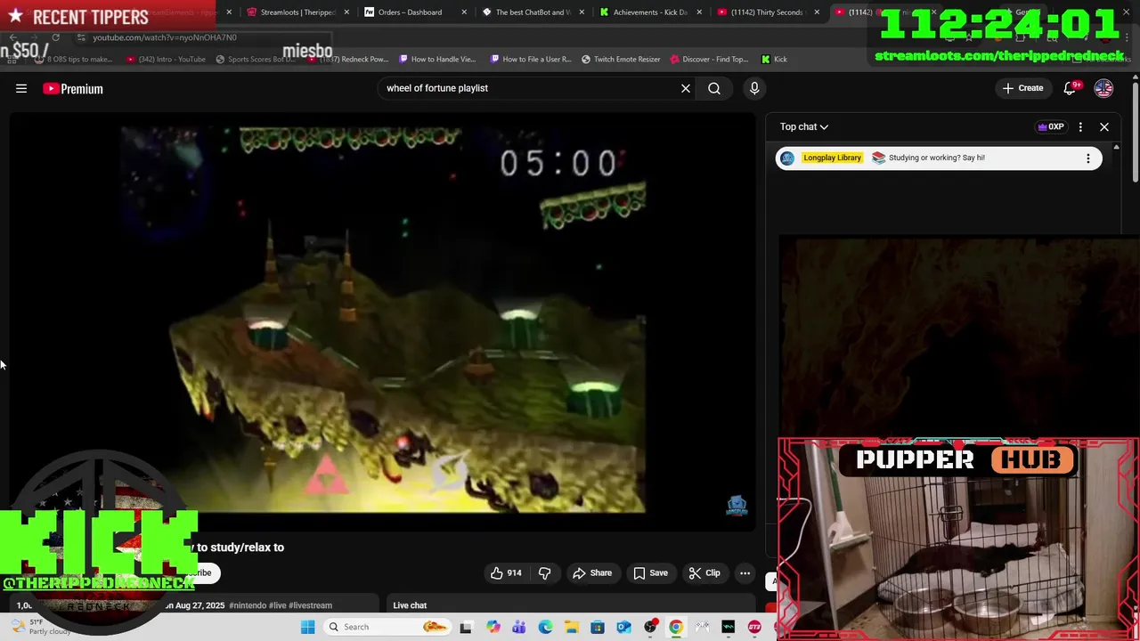Click Longplay Library channel badge
Viewport: 1140px width, 641px height.
tap(832, 158)
